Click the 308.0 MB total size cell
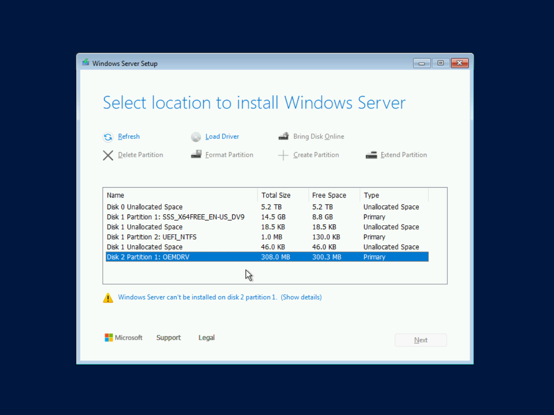Screen dimensions: 554x415 (x=275, y=257)
